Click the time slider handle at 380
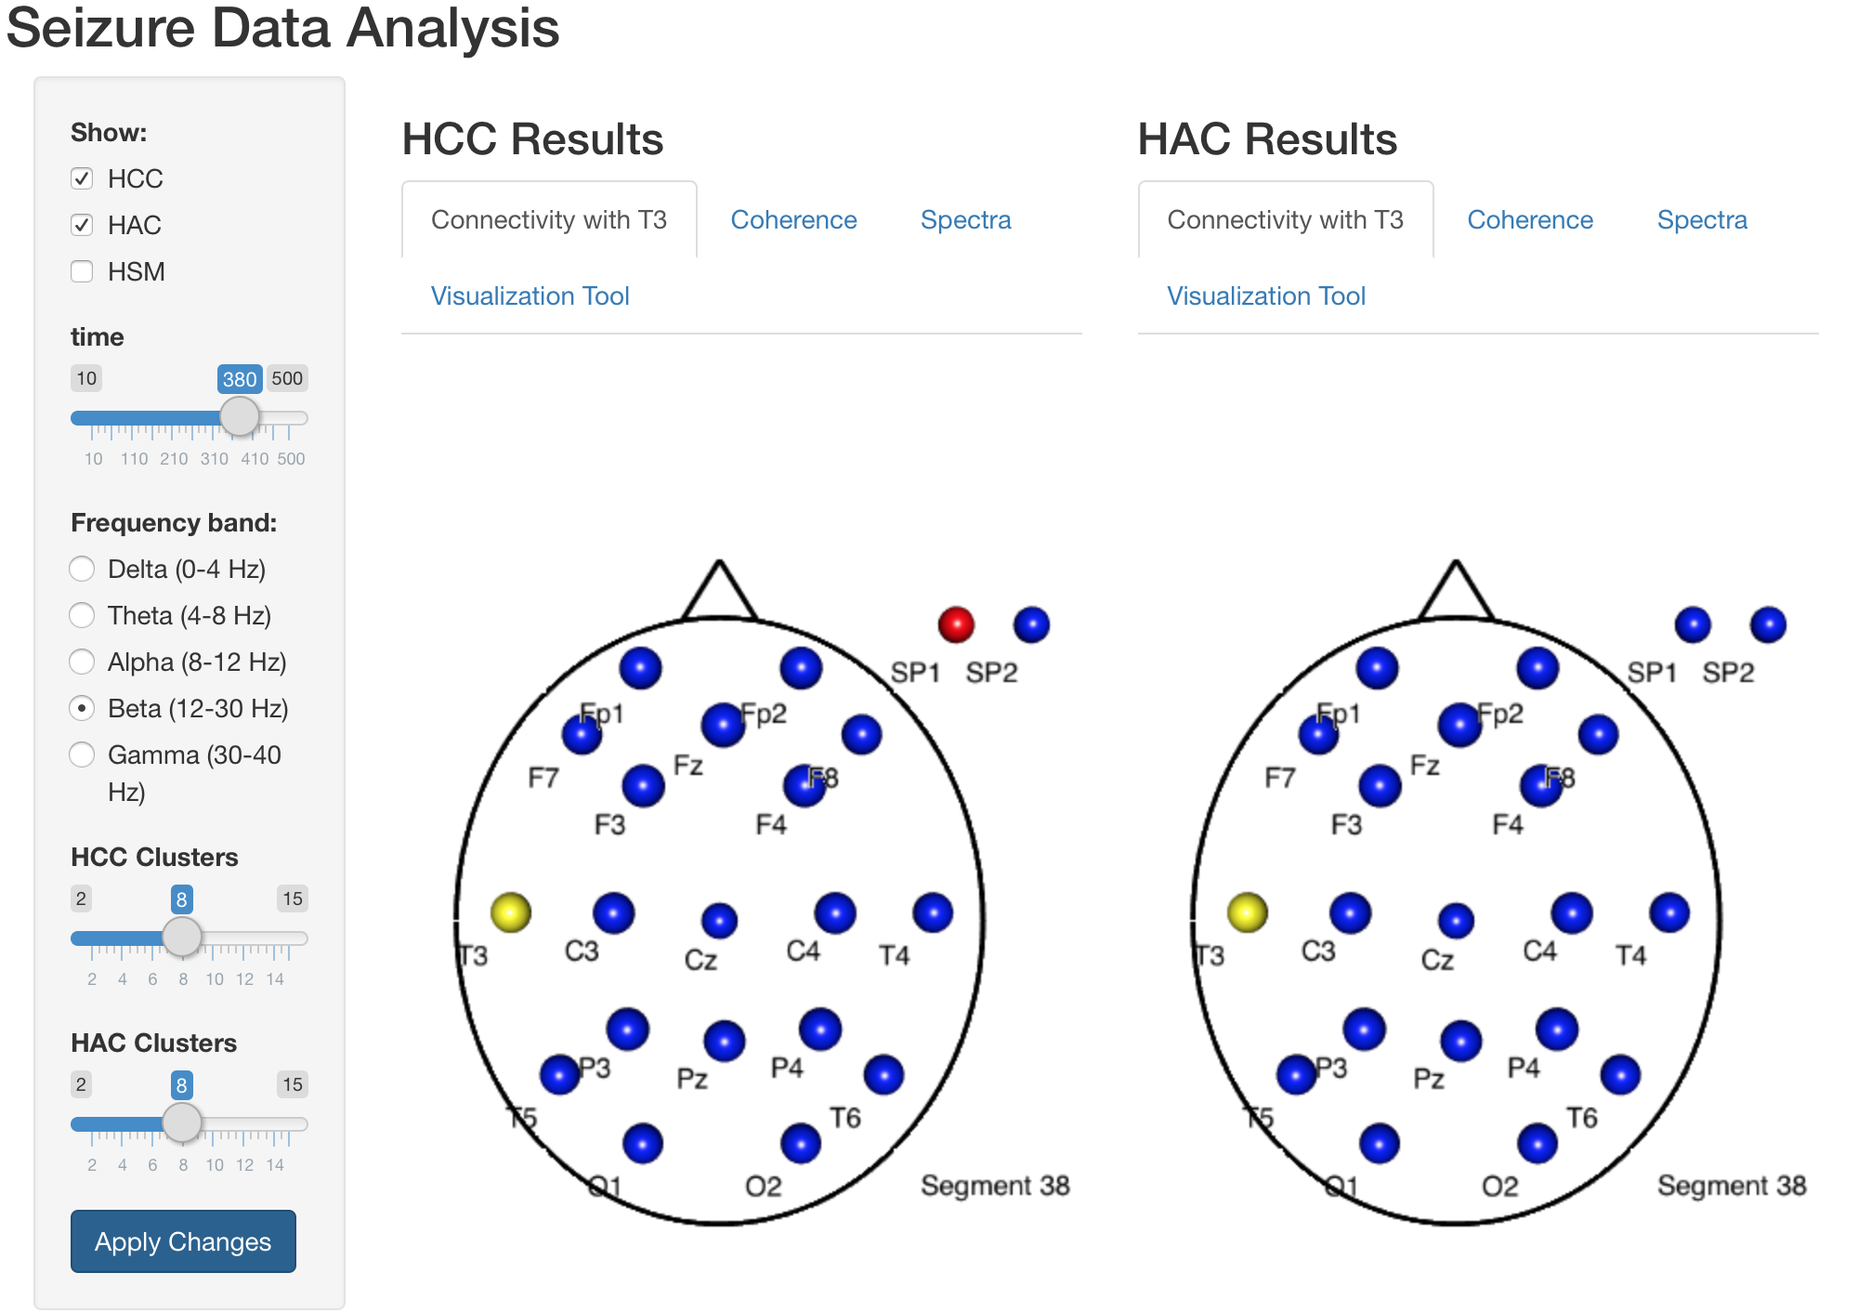 [239, 417]
